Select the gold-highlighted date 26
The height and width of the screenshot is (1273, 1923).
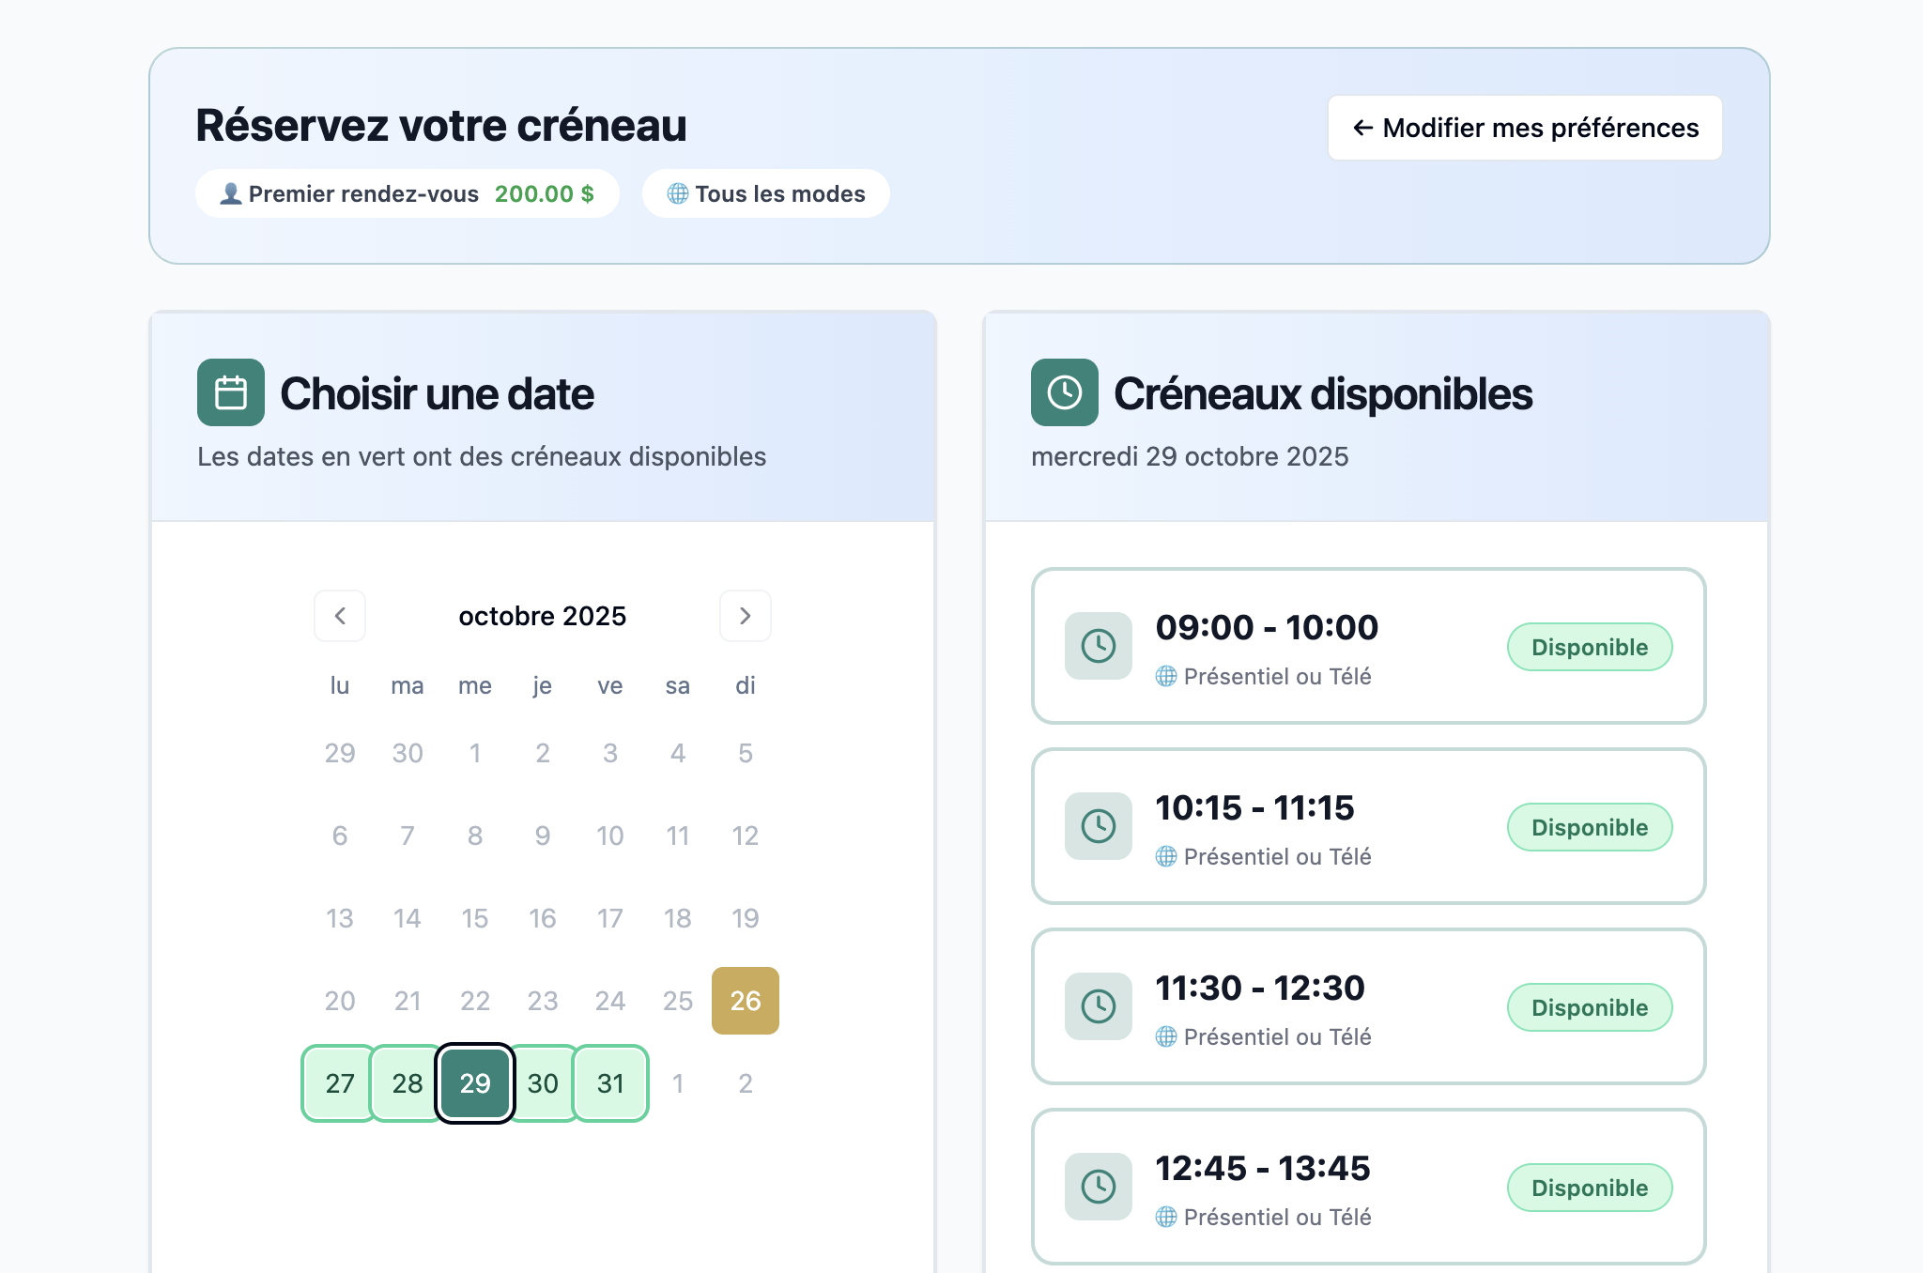[745, 1001]
